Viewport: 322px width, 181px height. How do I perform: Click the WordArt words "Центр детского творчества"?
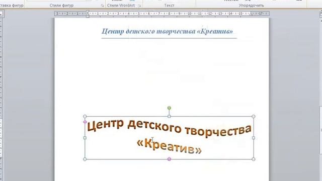coord(169,128)
